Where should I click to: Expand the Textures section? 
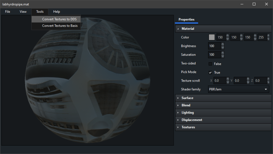[188, 127]
